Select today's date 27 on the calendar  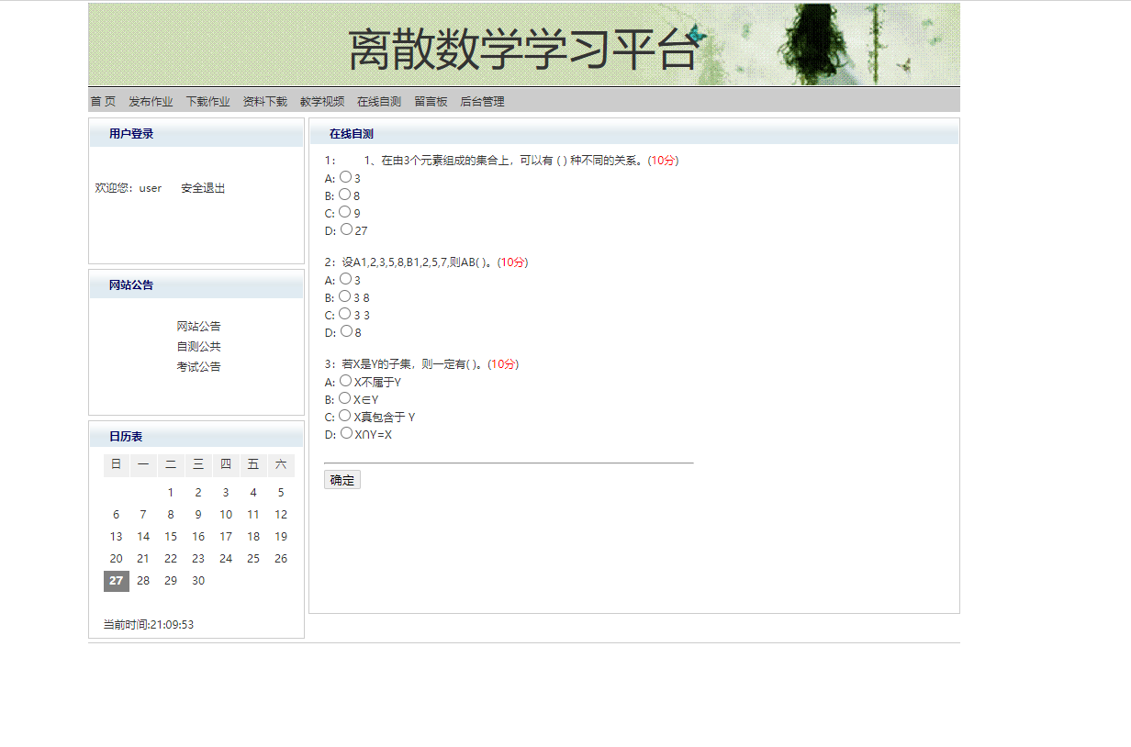116,580
